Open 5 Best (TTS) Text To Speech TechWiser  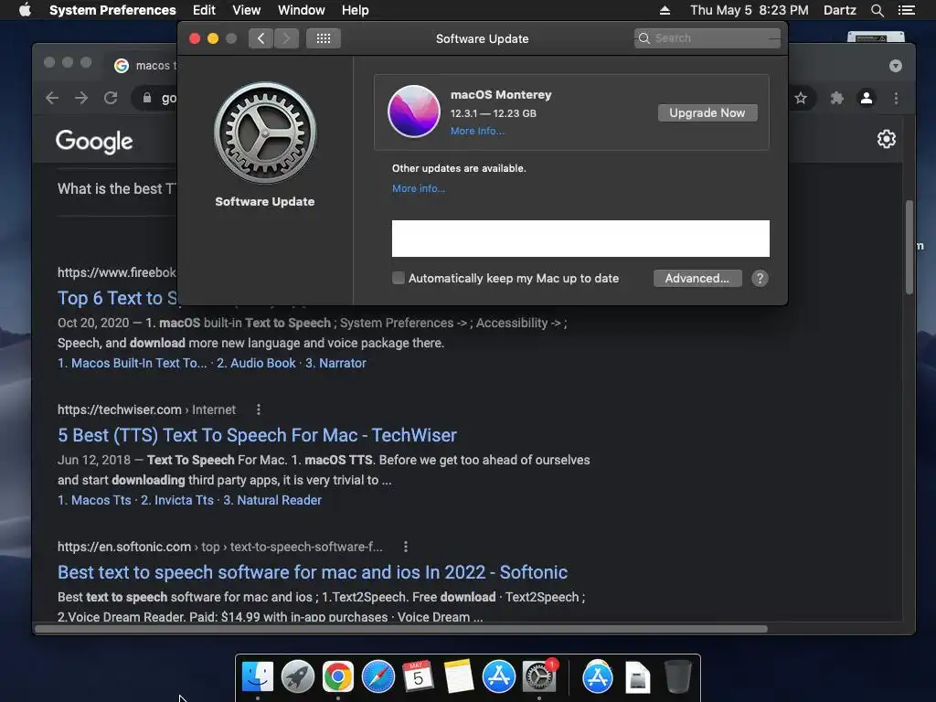click(257, 435)
